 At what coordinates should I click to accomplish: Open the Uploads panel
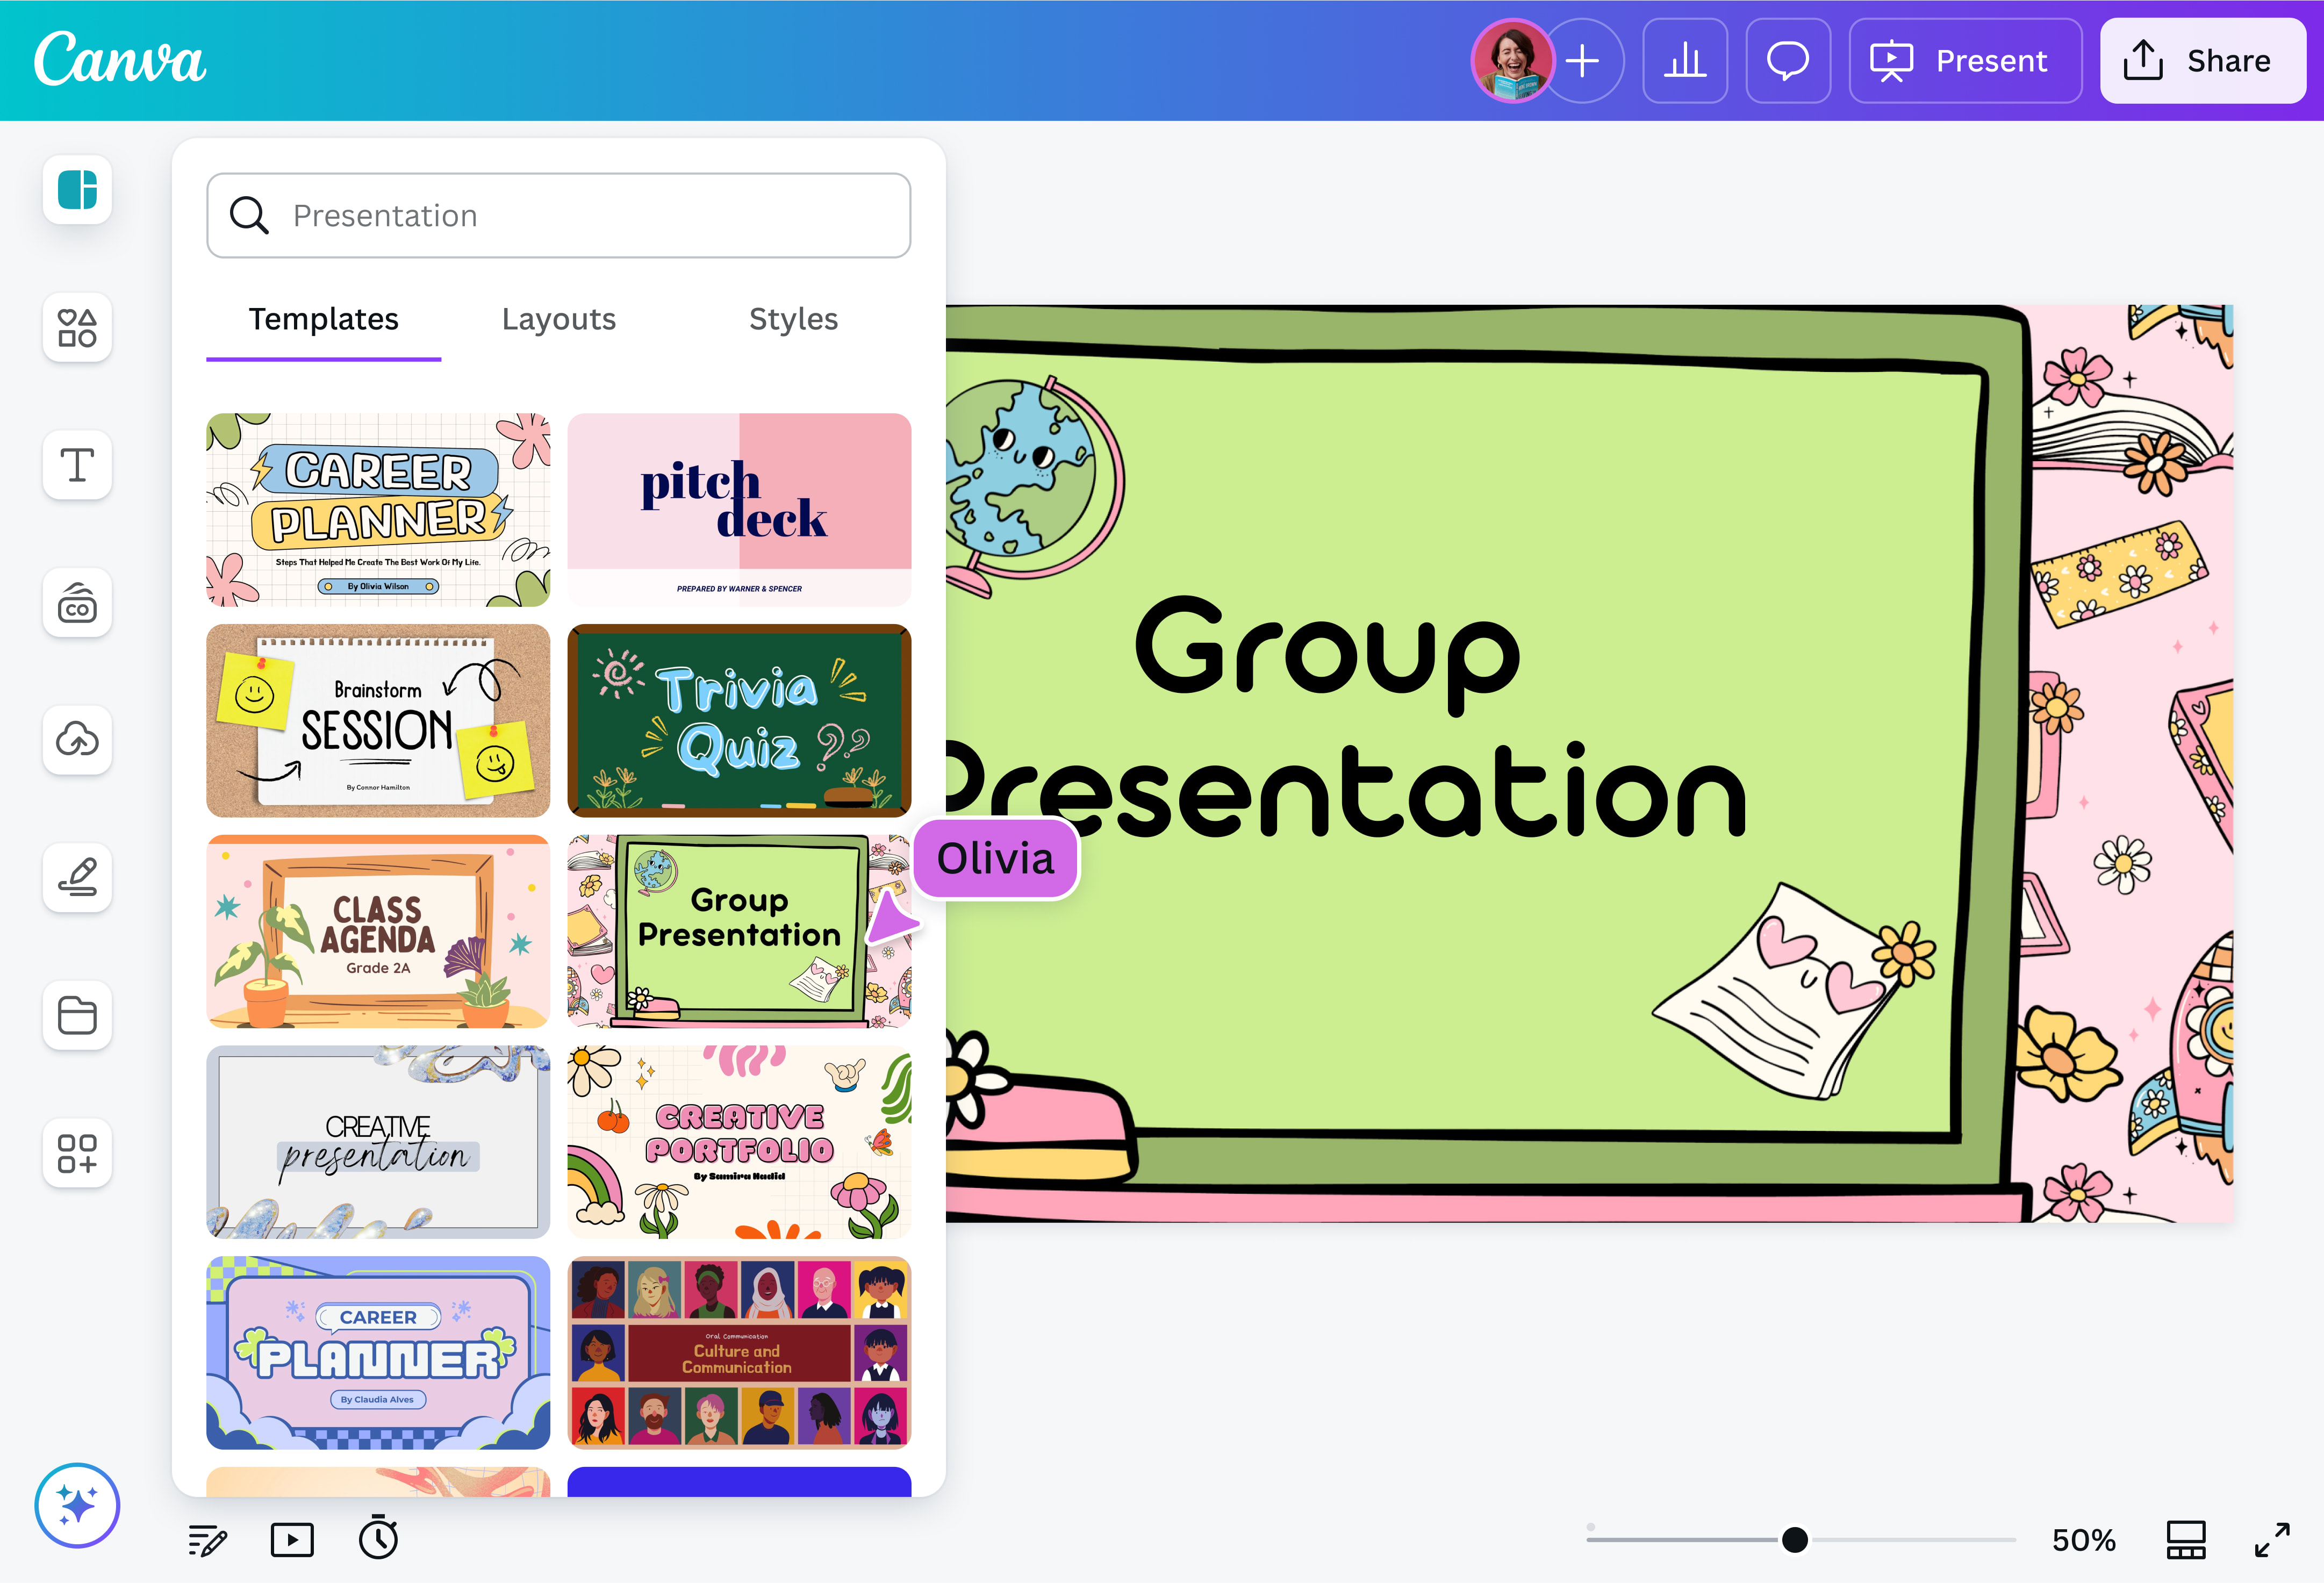tap(77, 740)
